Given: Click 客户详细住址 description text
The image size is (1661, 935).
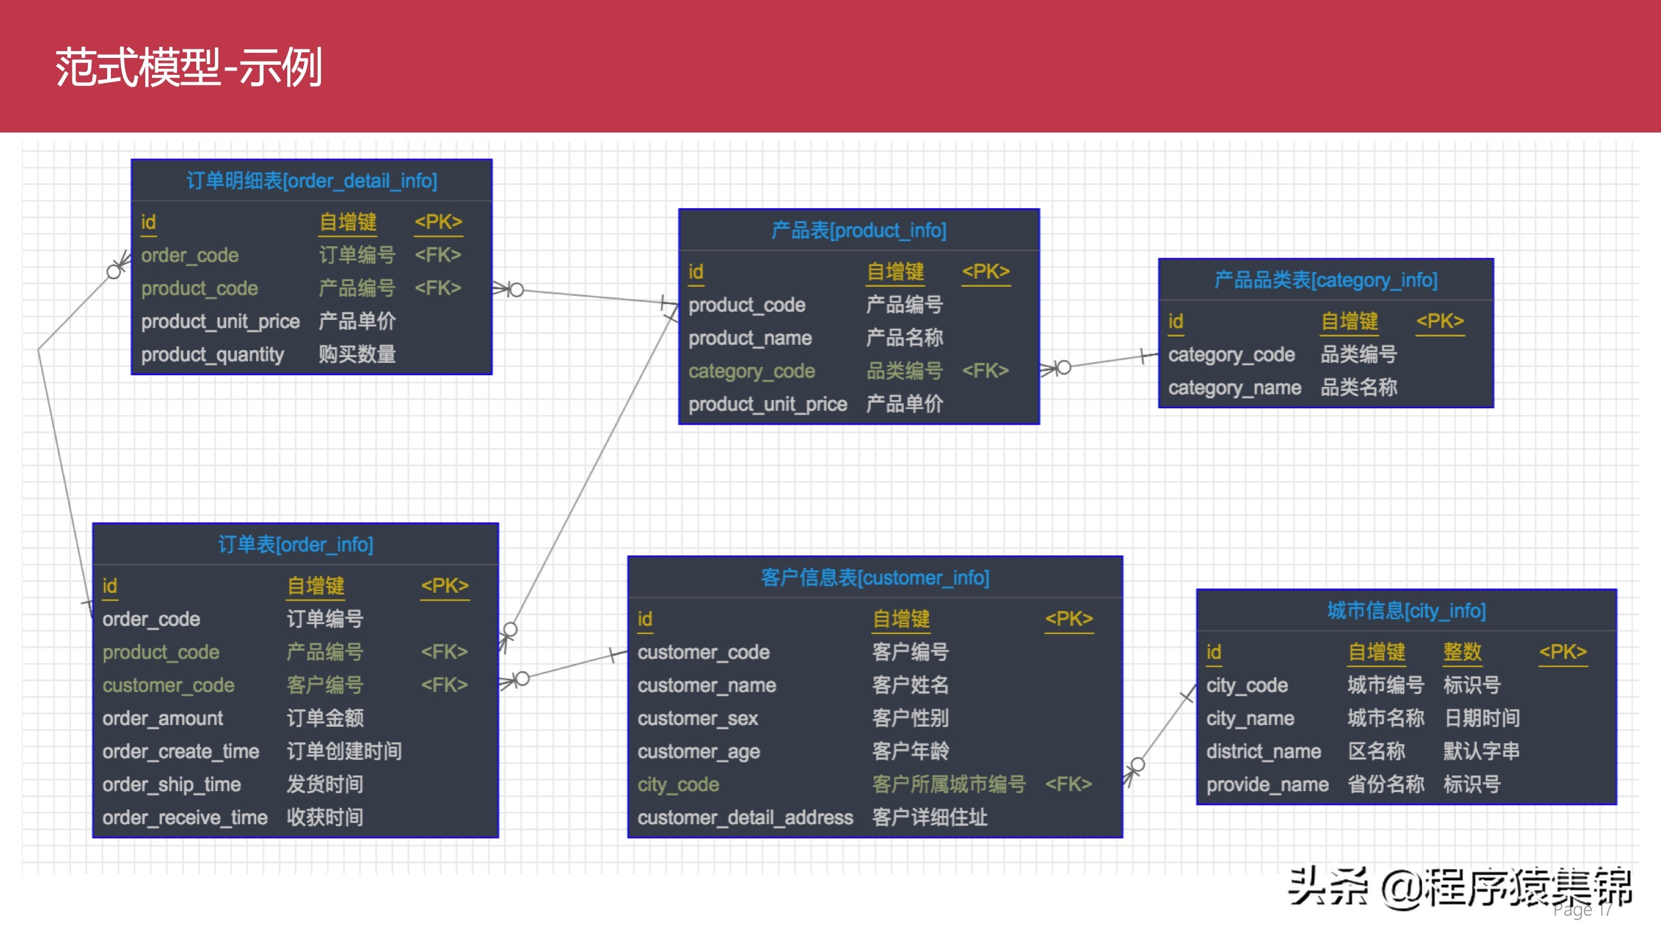Looking at the screenshot, I should pyautogui.click(x=930, y=818).
